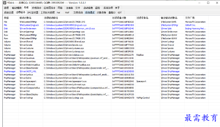Select the GiliSoft Inc. vendor cell
The image size is (220, 127).
point(190,25)
